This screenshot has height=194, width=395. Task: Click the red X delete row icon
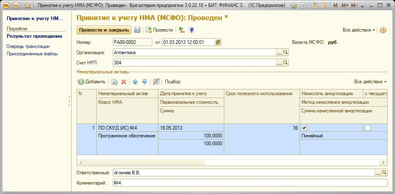[123, 82]
